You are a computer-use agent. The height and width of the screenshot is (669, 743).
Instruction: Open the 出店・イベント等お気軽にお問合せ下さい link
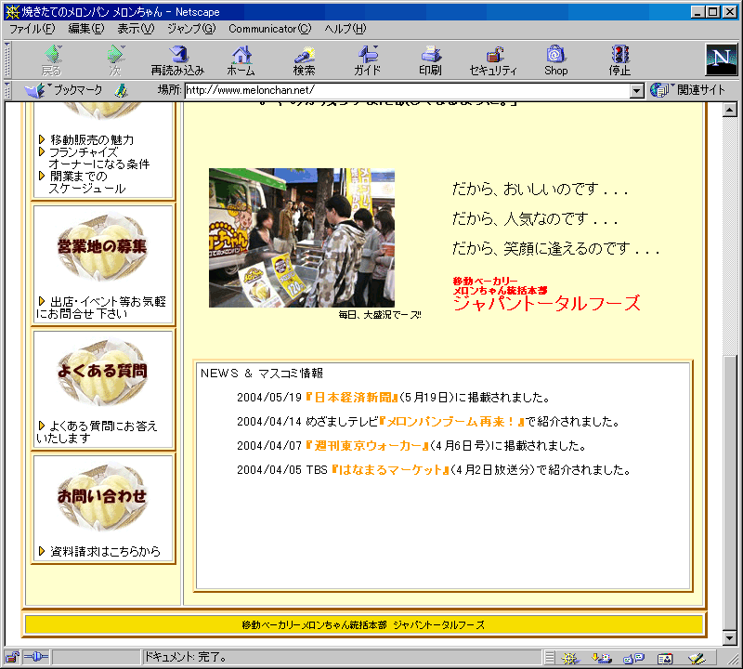point(101,308)
